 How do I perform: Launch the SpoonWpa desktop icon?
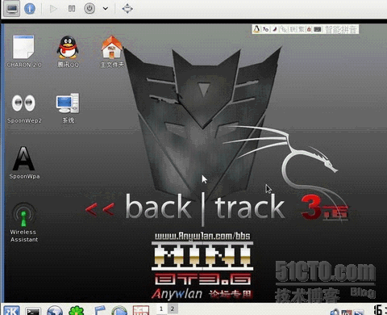24,162
